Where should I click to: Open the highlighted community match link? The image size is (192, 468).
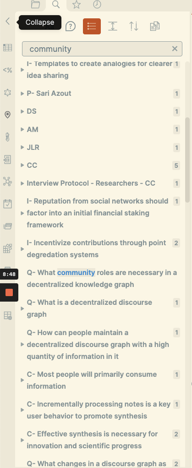pos(76,272)
